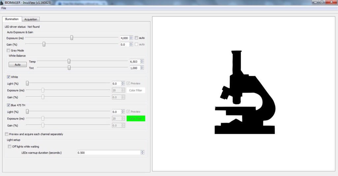The image size is (338, 176).
Task: Click the Temp spinner arrows
Action: click(x=142, y=62)
